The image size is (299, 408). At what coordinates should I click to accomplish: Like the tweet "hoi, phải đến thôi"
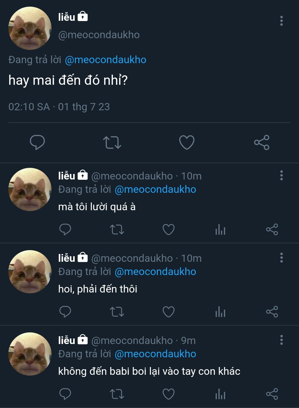click(168, 312)
